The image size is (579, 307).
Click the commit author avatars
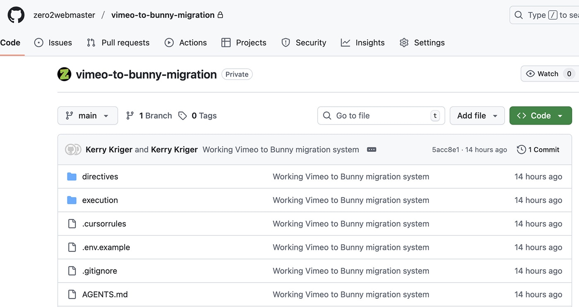(73, 150)
